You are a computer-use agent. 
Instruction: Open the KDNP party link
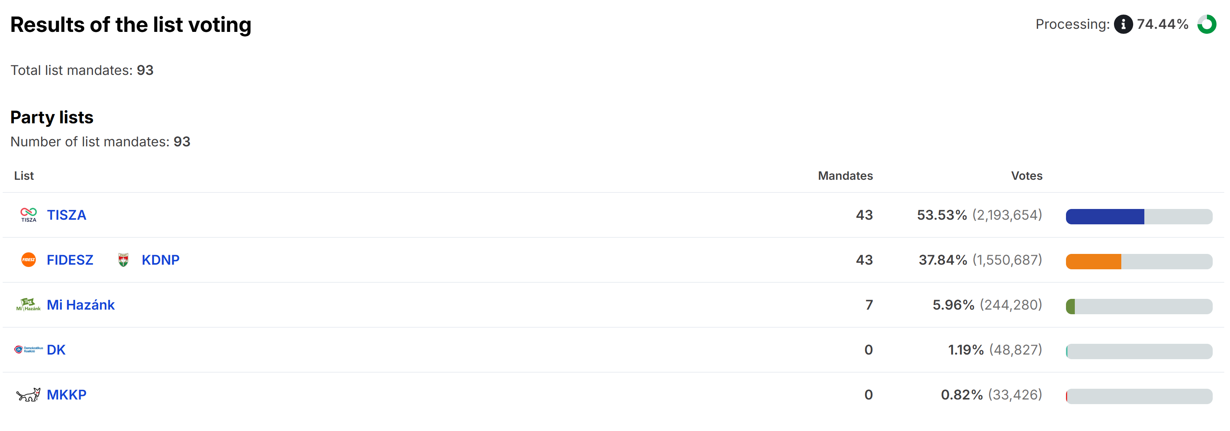[x=161, y=260]
